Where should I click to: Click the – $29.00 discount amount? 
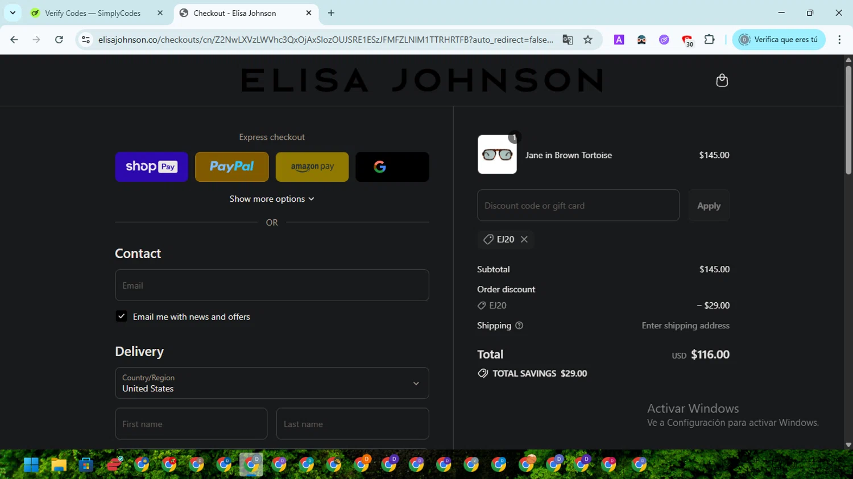click(x=713, y=305)
